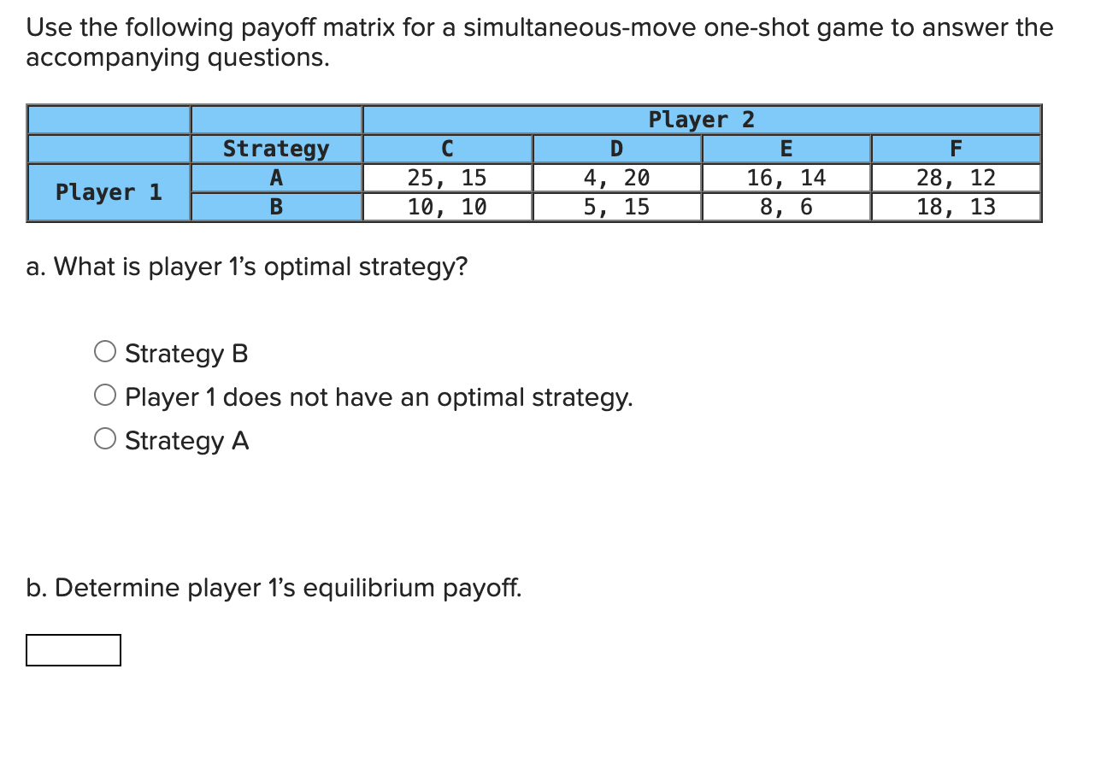Click the Player 1 row label
The image size is (1101, 757).
point(108,192)
